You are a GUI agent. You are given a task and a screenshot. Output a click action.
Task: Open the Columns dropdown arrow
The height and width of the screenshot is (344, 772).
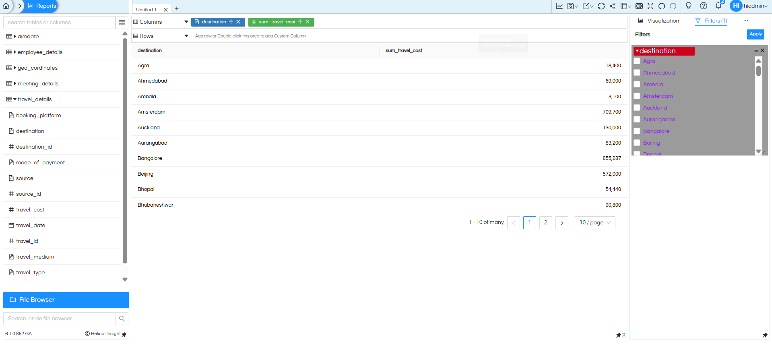[186, 22]
